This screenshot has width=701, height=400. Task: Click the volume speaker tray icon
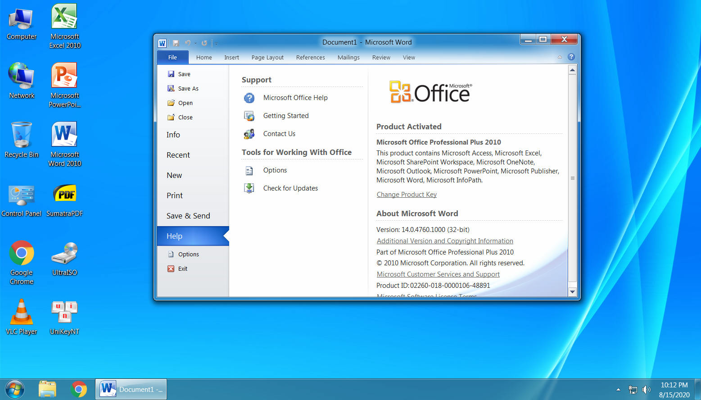pyautogui.click(x=647, y=390)
